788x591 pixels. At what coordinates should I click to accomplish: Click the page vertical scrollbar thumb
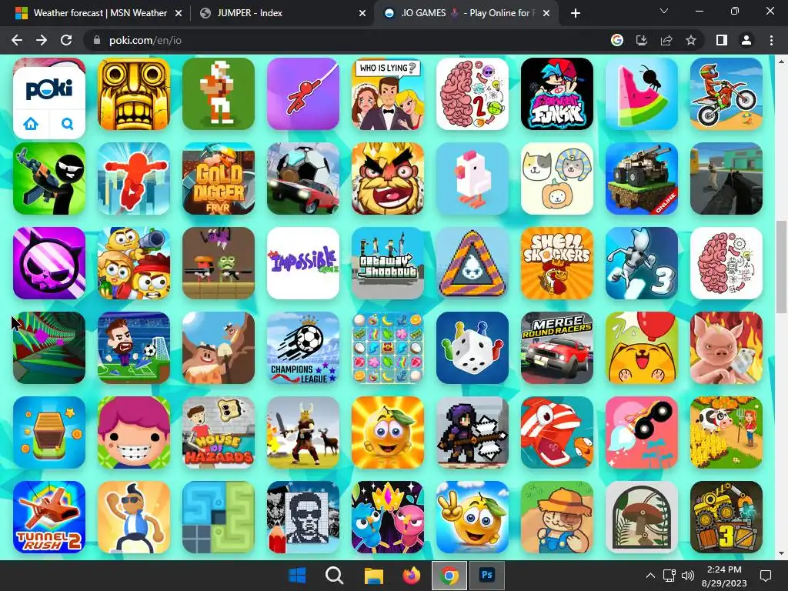tap(781, 267)
